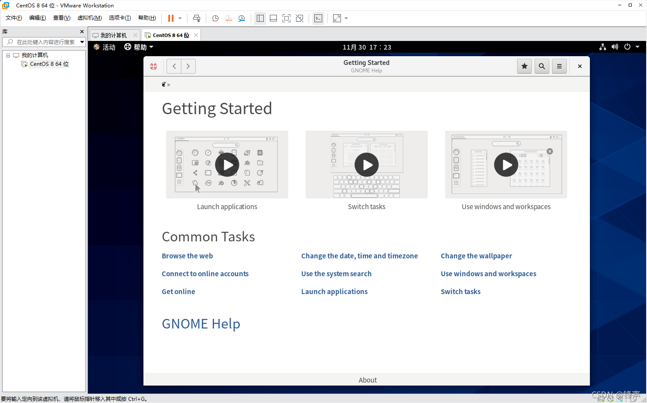Open the stretch guest dropdown arrow

click(346, 18)
